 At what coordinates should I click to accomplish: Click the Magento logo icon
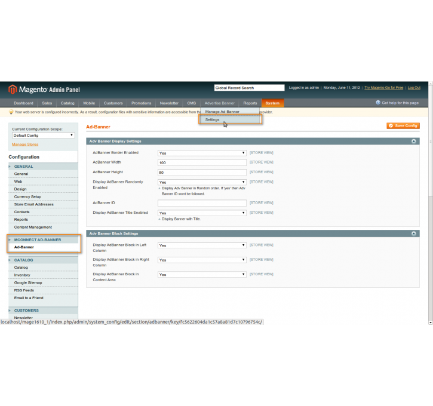point(13,90)
